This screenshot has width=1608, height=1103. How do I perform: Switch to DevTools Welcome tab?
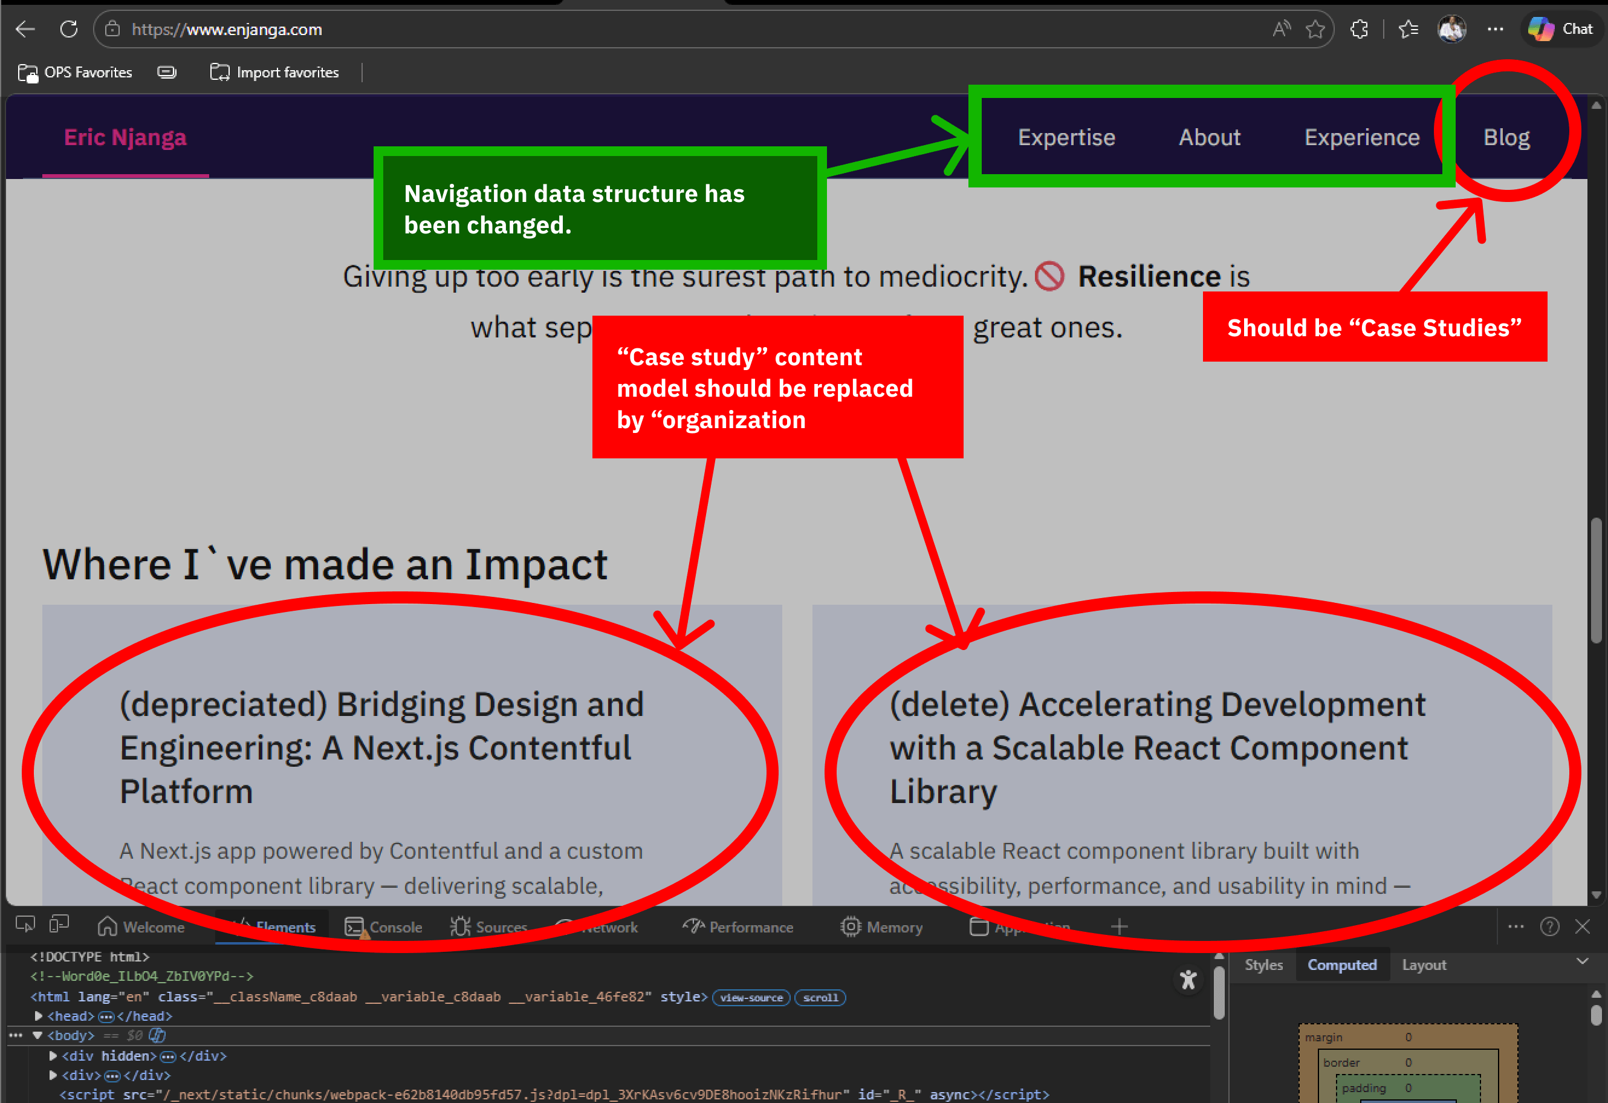141,926
